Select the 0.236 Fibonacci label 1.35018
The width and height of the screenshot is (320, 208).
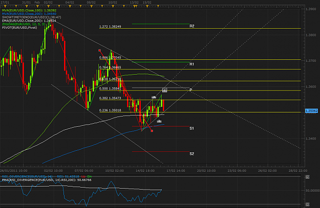point(110,110)
